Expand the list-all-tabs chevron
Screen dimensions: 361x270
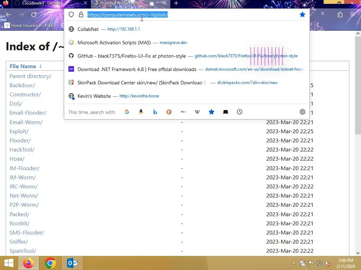[x=307, y=3]
